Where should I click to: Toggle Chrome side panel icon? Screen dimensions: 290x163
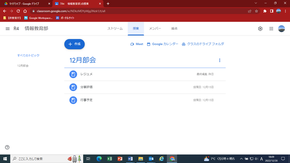click(272, 11)
